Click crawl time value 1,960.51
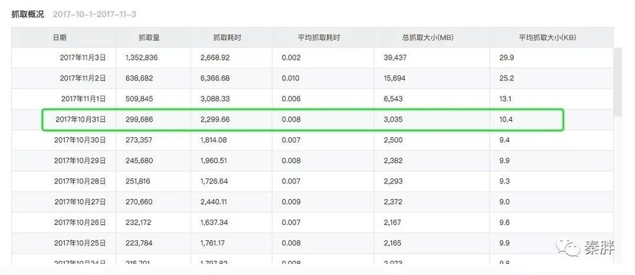The image size is (635, 275). (214, 161)
